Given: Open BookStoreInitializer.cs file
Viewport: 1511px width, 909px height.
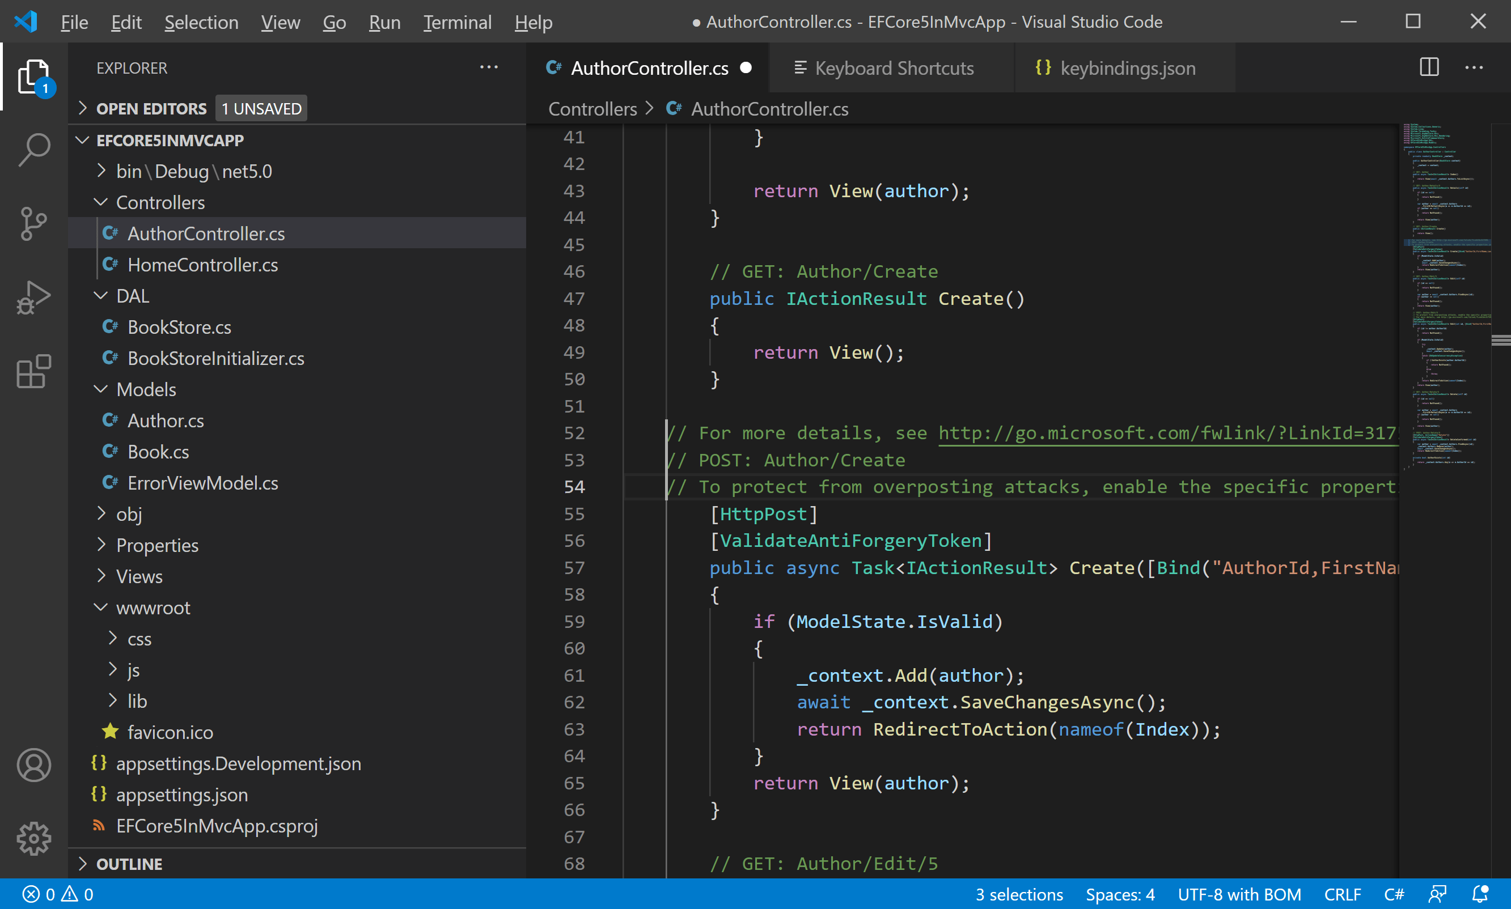Looking at the screenshot, I should coord(297,358).
